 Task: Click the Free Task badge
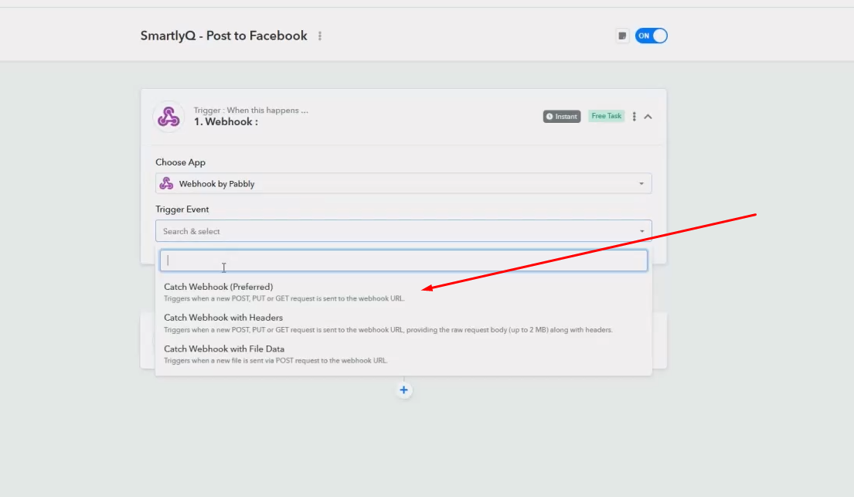pyautogui.click(x=606, y=116)
